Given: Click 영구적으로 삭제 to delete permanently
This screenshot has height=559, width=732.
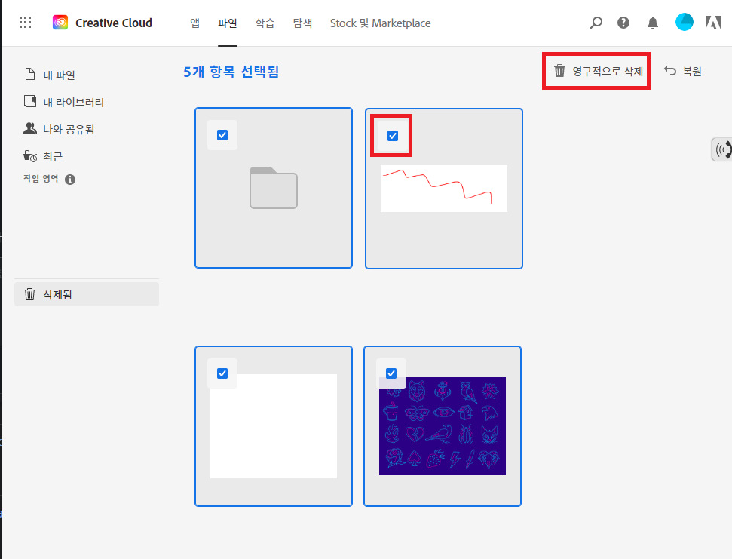Looking at the screenshot, I should (x=596, y=70).
